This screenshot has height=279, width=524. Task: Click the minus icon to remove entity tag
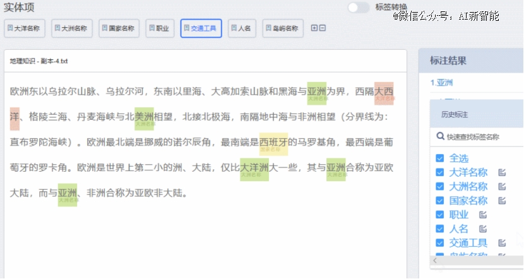pyautogui.click(x=323, y=28)
